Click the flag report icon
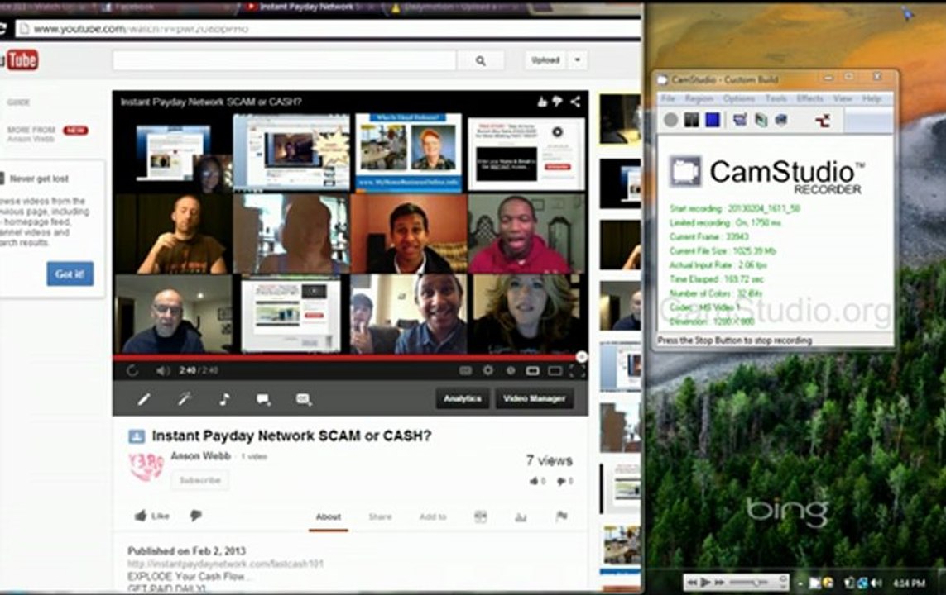The image size is (946, 595). pyautogui.click(x=561, y=516)
